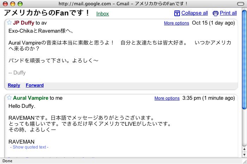Star the JP Duffy message
This screenshot has height=164, width=247.
point(10,23)
